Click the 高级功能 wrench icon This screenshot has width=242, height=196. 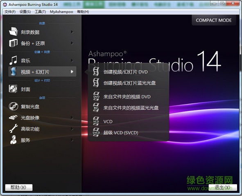[x=14, y=129]
